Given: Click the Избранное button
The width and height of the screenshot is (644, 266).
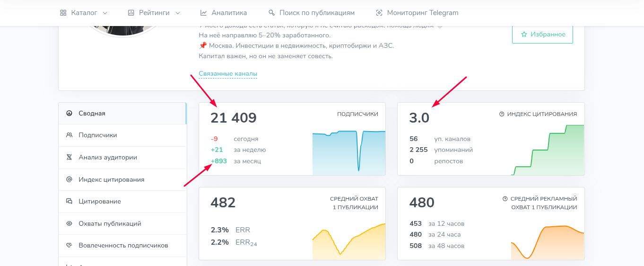Looking at the screenshot, I should (x=542, y=35).
